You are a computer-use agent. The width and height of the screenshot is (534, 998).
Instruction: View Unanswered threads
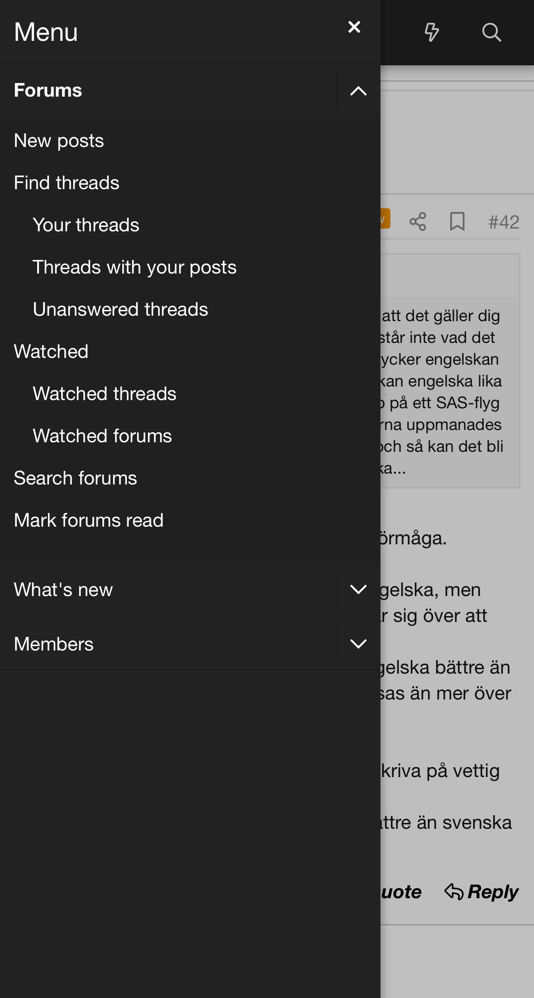point(120,309)
